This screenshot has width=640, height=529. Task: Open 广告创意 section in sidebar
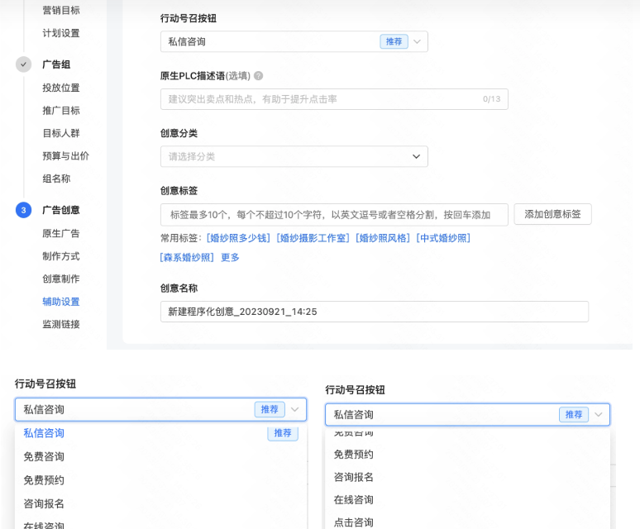(x=61, y=210)
